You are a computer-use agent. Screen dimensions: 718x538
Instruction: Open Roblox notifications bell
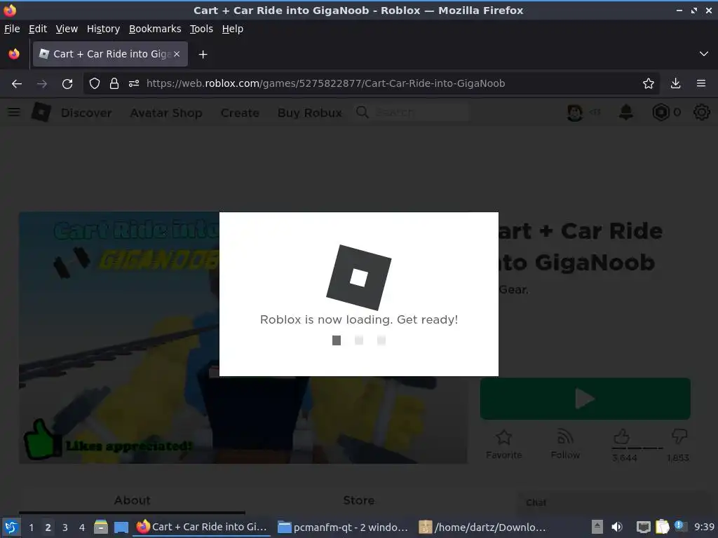[x=626, y=112]
